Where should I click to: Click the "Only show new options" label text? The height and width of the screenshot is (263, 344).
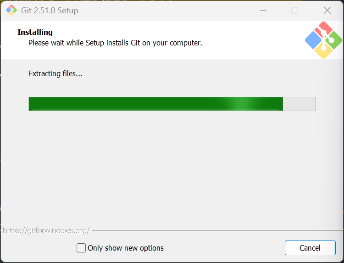(126, 248)
